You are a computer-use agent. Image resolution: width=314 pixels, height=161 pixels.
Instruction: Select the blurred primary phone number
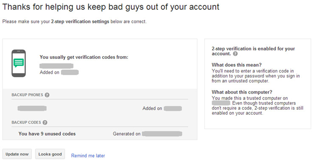click(x=56, y=66)
